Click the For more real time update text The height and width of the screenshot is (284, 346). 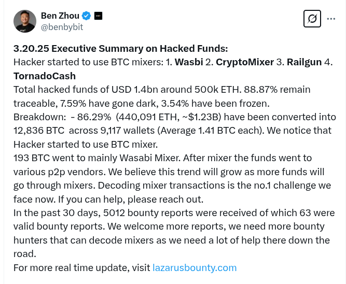tap(82, 268)
